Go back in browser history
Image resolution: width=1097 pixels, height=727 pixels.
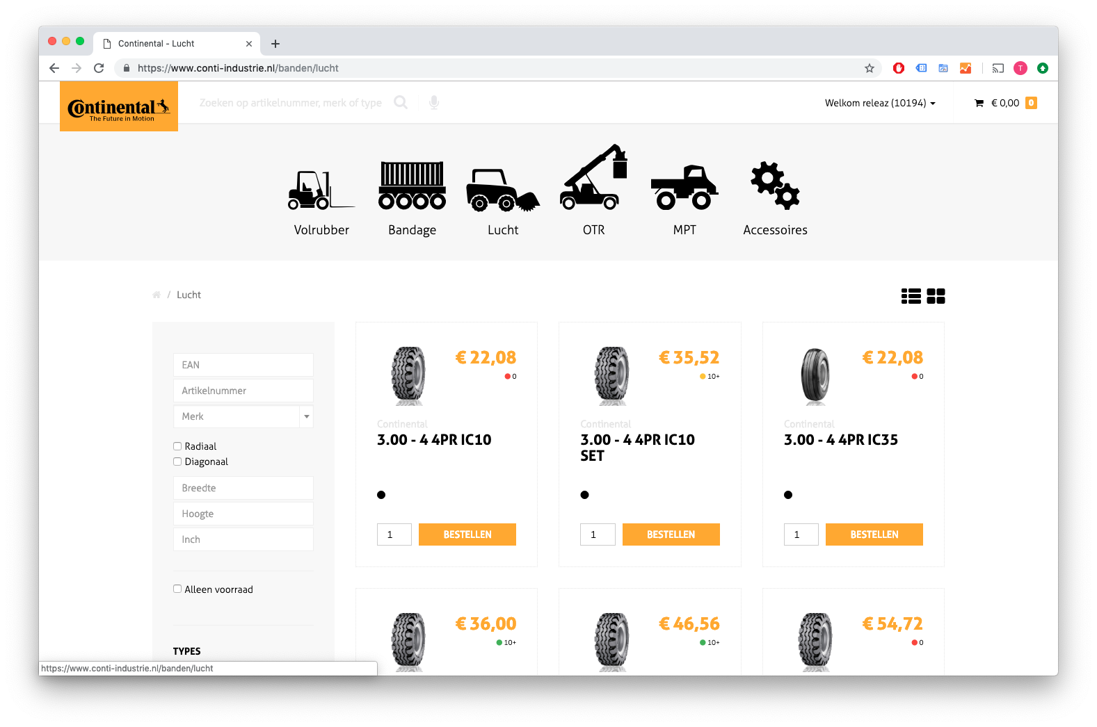(54, 68)
